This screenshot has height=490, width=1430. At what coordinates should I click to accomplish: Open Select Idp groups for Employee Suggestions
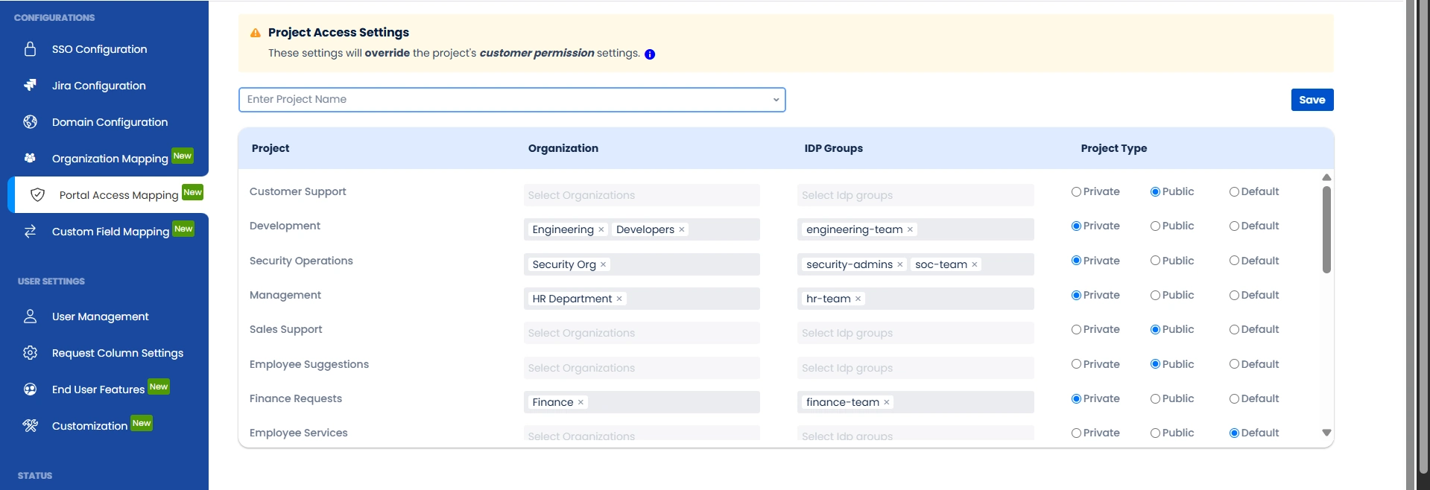pyautogui.click(x=915, y=368)
